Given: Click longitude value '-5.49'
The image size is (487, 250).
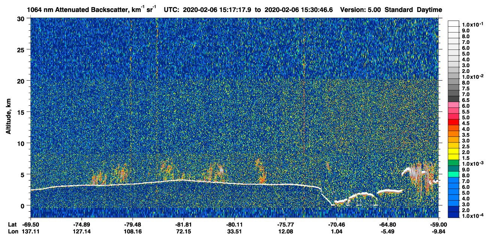Looking at the screenshot, I should pos(387,231).
